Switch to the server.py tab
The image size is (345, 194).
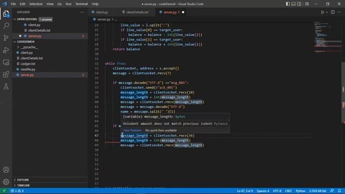171,12
